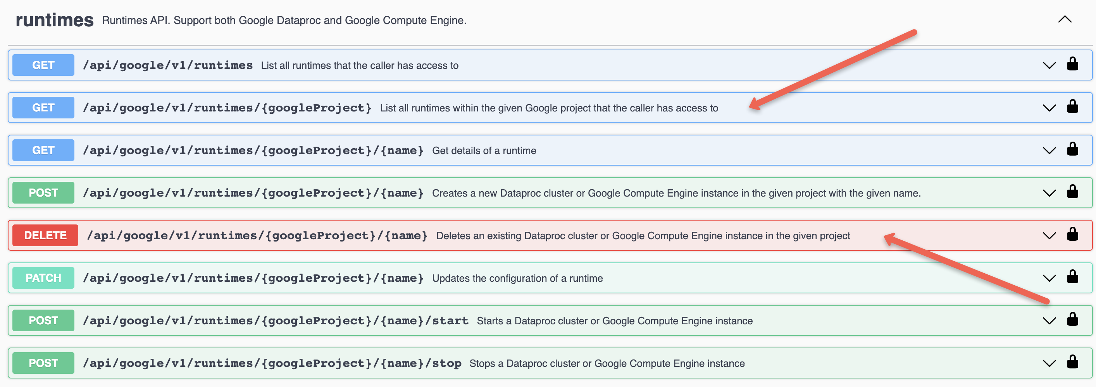Image resolution: width=1096 pixels, height=387 pixels.
Task: Click path ending in /{name}/start
Action: click(276, 320)
